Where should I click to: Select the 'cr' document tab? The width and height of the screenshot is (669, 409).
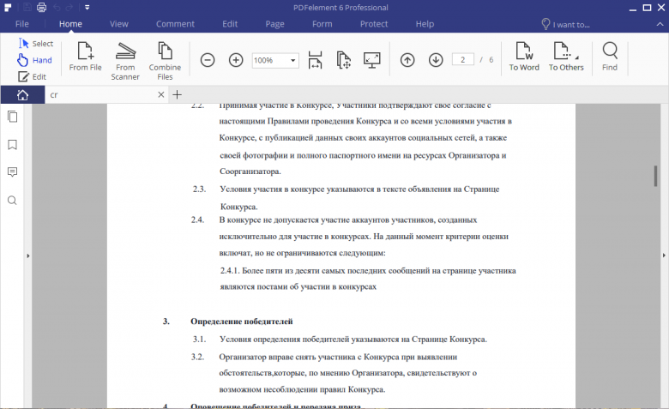(x=100, y=94)
